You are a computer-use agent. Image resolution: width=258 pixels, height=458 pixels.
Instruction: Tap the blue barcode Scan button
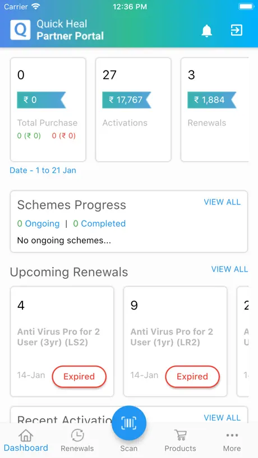tap(129, 423)
